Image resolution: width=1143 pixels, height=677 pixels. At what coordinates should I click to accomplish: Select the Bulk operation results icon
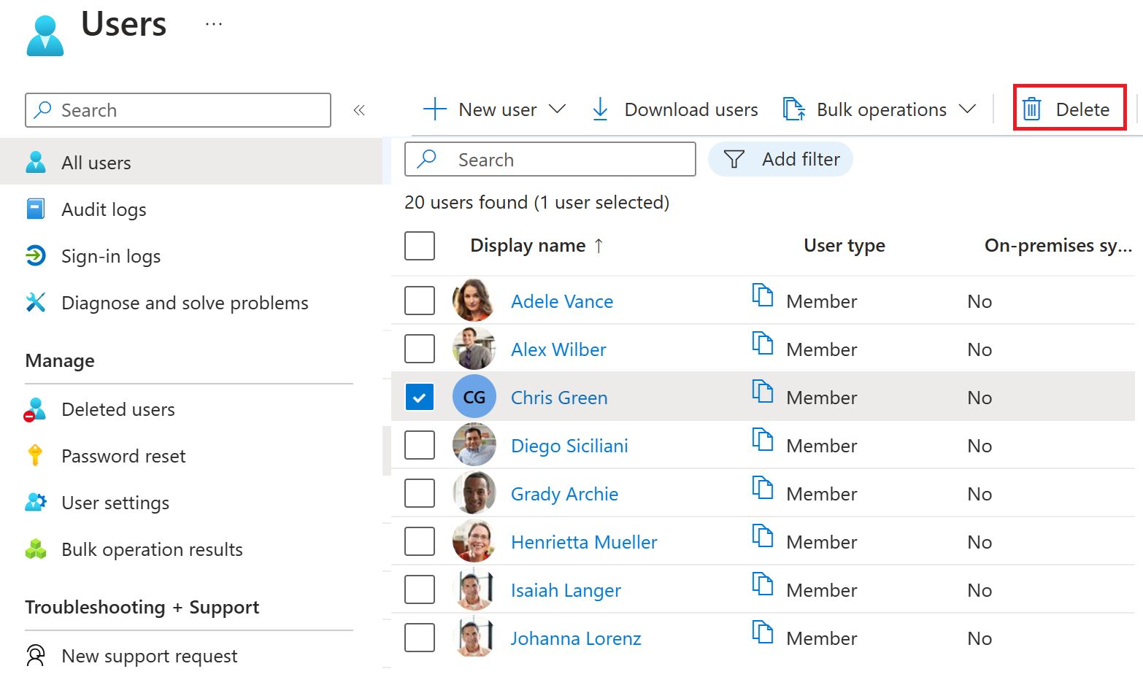click(x=36, y=549)
